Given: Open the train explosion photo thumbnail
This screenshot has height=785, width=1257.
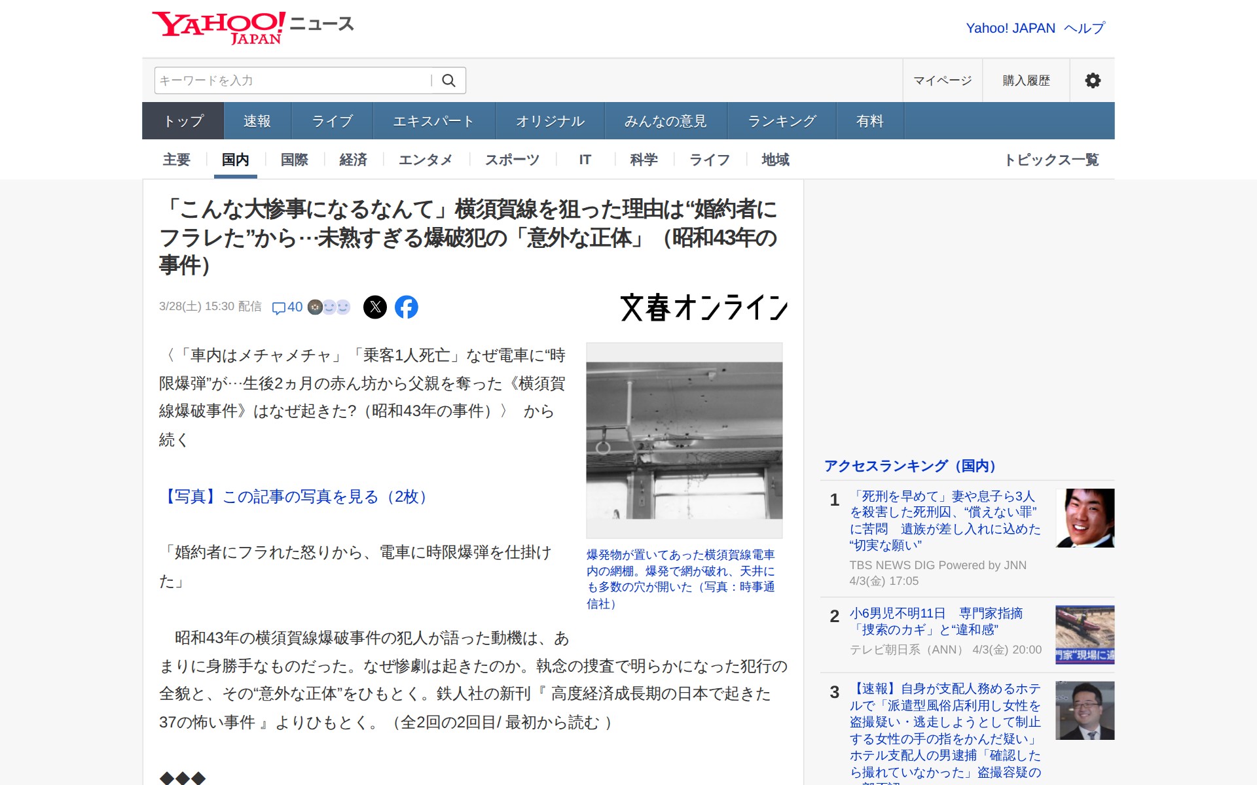Looking at the screenshot, I should pyautogui.click(x=684, y=440).
